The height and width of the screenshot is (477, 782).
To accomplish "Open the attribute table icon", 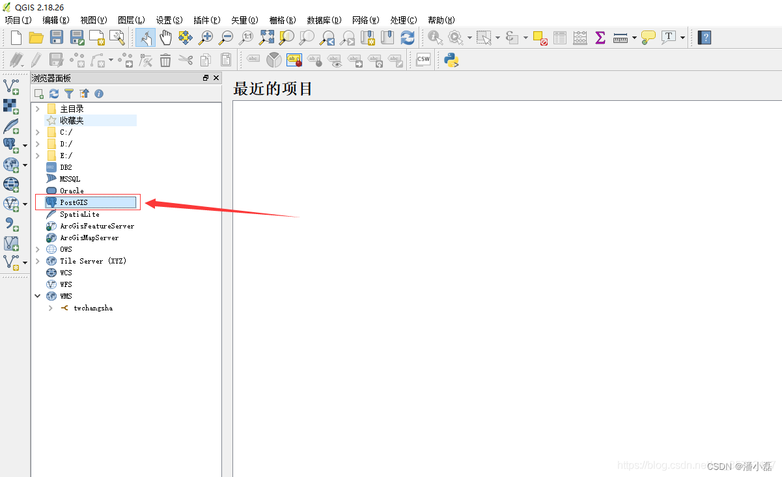I will pyautogui.click(x=560, y=38).
